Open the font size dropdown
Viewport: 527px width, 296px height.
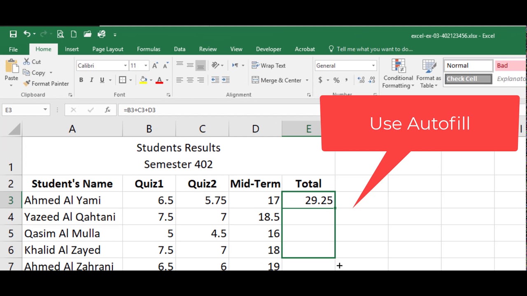(x=145, y=65)
